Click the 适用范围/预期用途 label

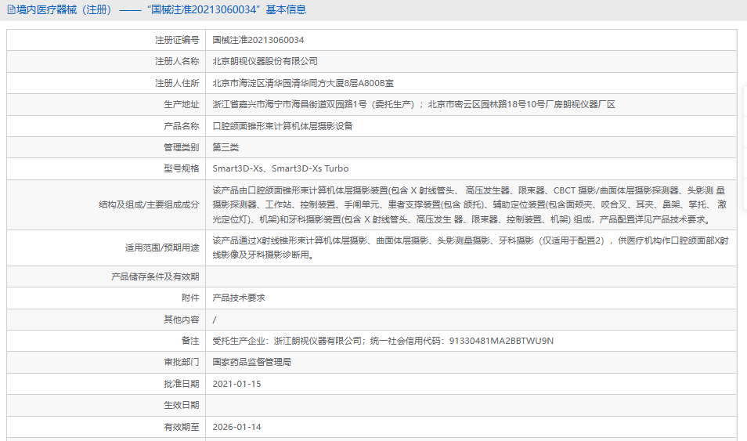[162, 248]
